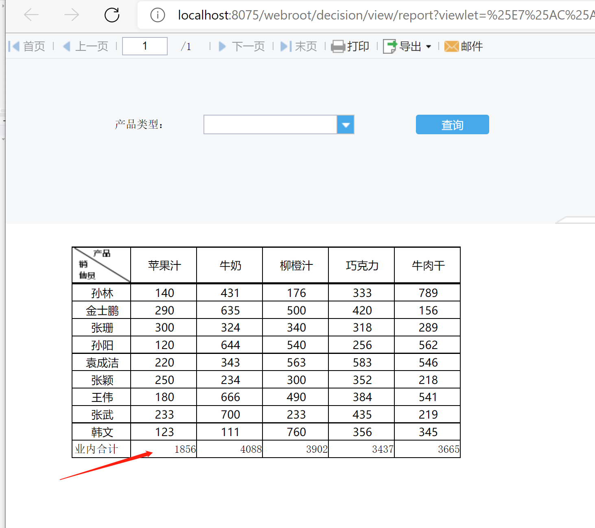Click the 牛肉干 column header

click(x=427, y=265)
